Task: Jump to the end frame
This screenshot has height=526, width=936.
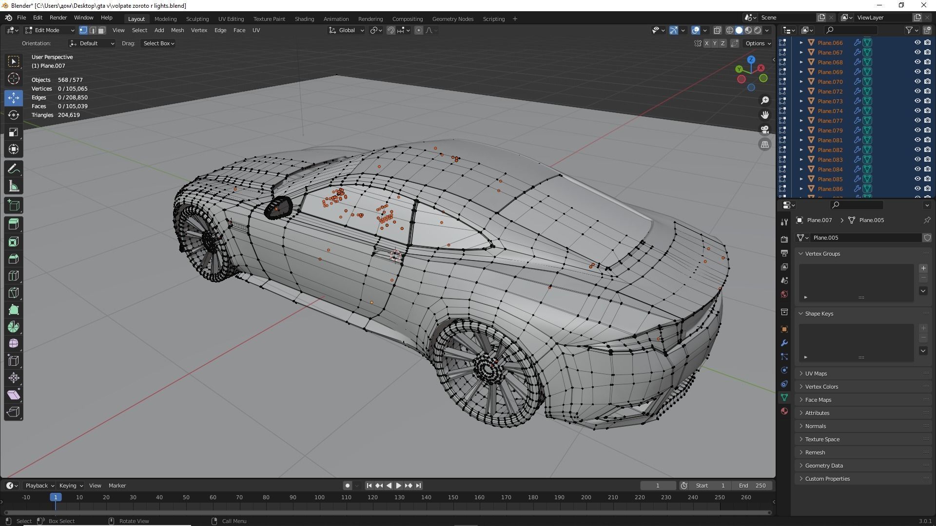Action: pos(418,486)
